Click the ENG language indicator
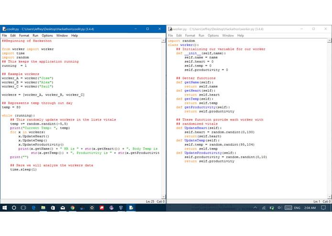 click(x=297, y=208)
